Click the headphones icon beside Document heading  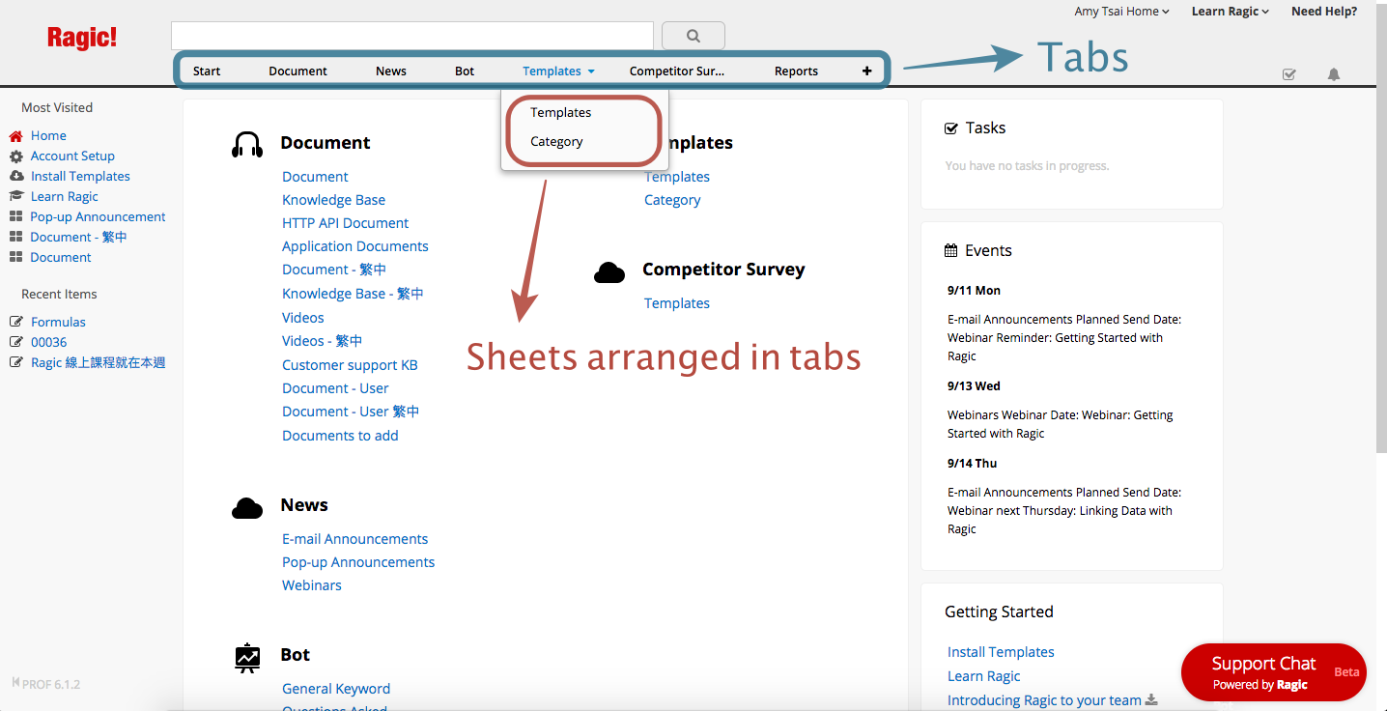point(247,142)
